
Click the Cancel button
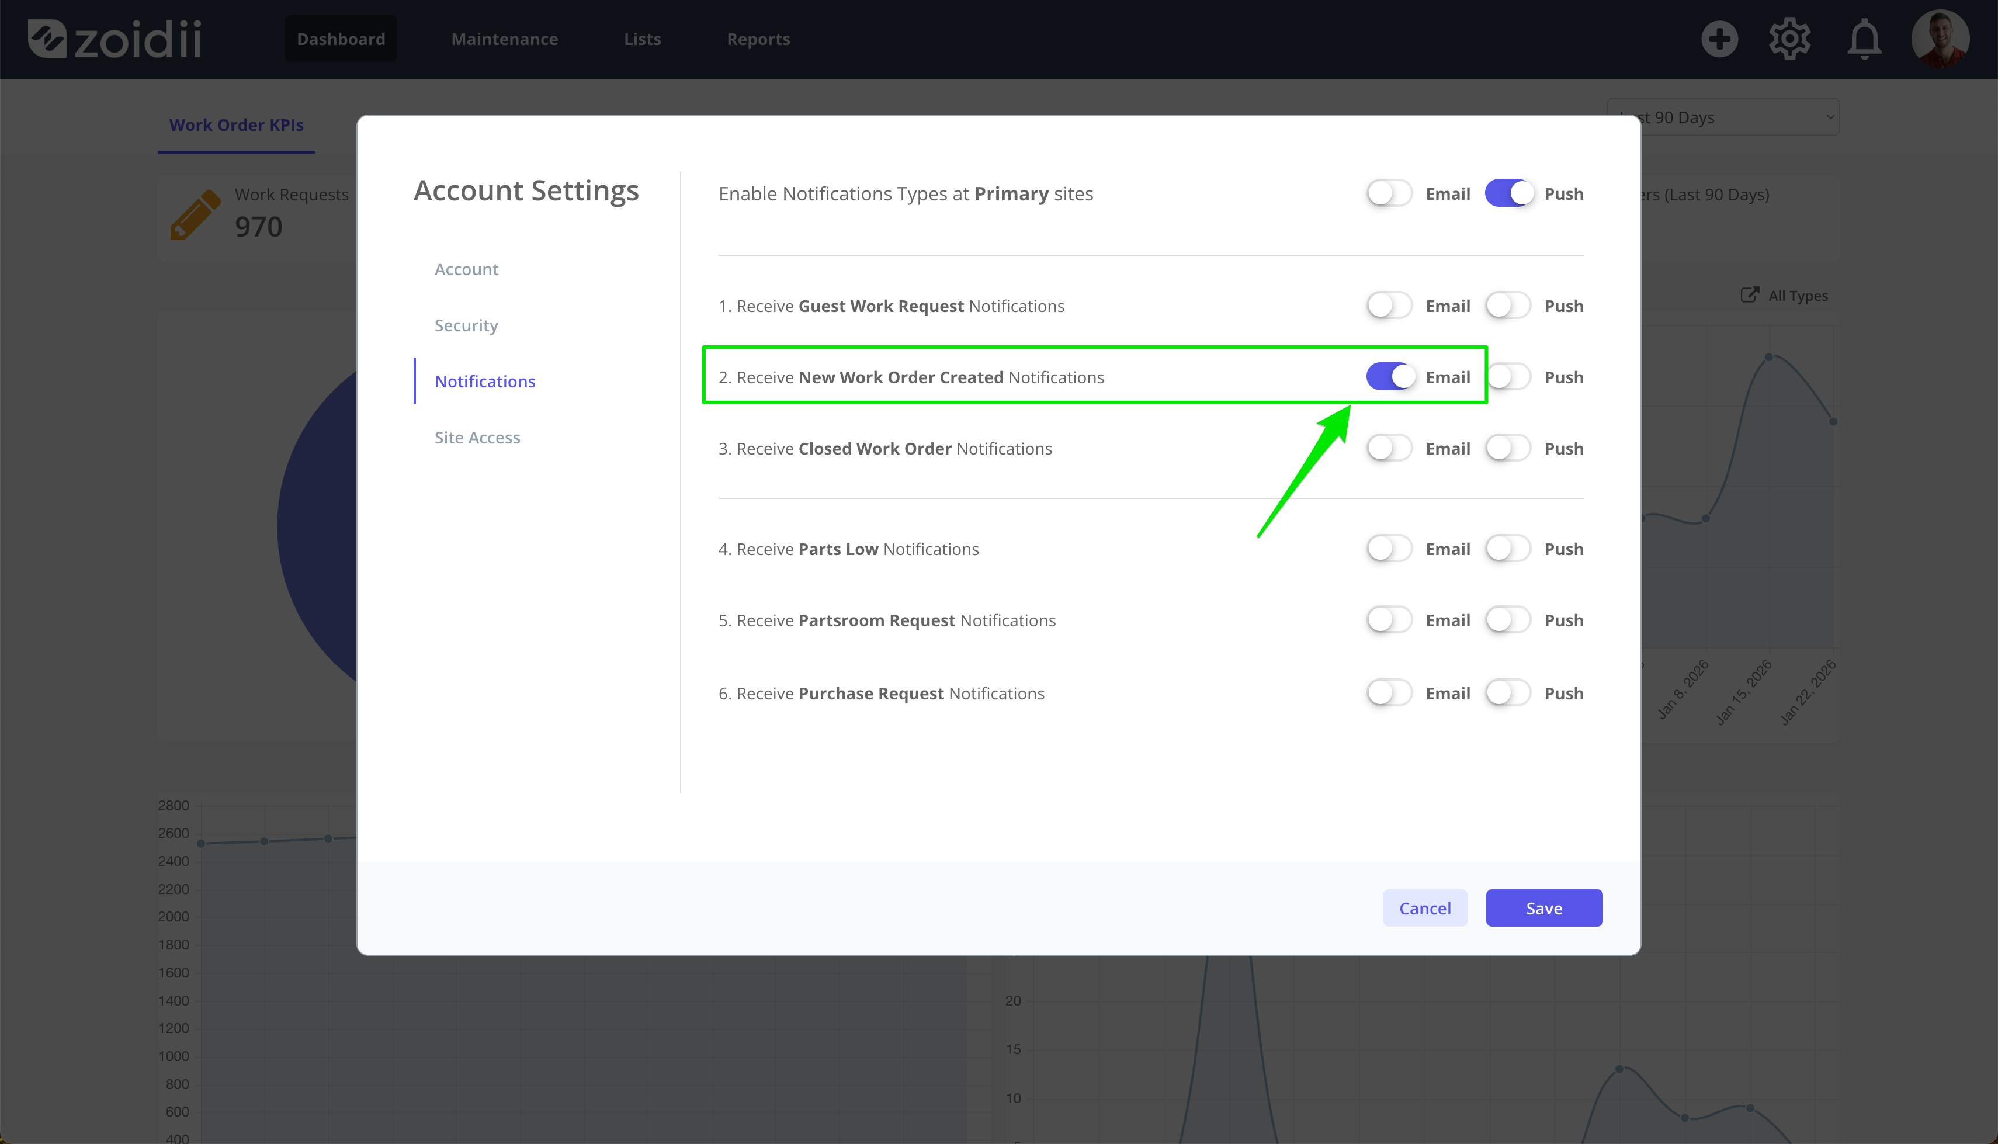tap(1425, 909)
